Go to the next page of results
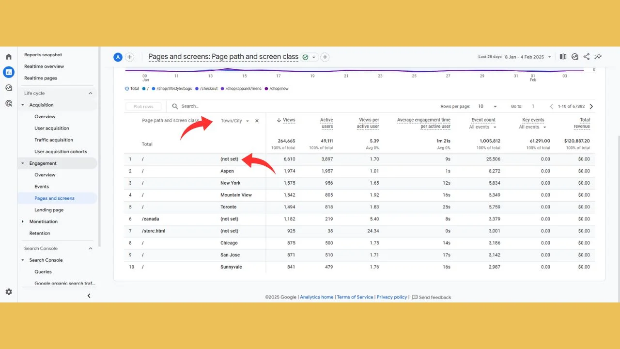Image resolution: width=620 pixels, height=349 pixels. (x=591, y=106)
